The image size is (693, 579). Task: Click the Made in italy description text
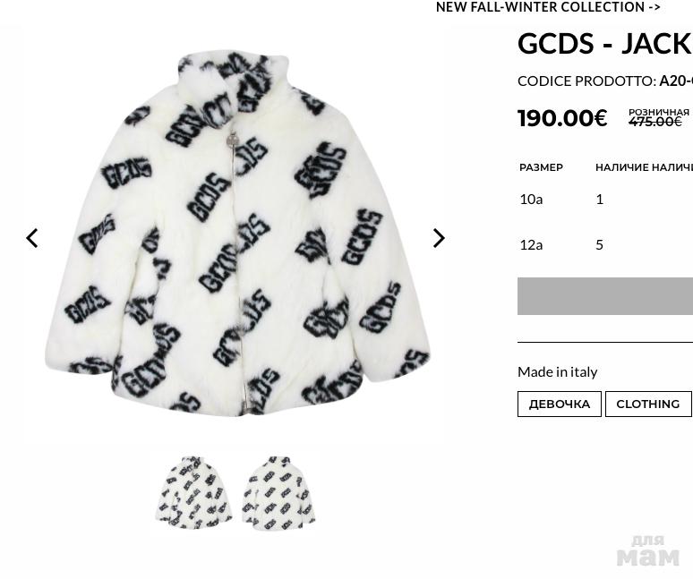pyautogui.click(x=557, y=372)
